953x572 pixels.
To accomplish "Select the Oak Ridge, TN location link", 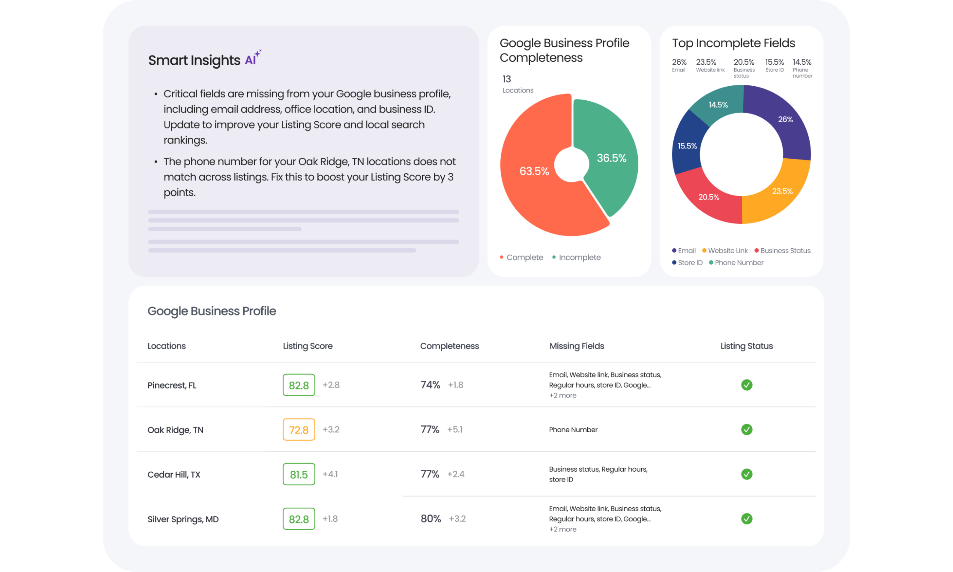I will pyautogui.click(x=175, y=430).
